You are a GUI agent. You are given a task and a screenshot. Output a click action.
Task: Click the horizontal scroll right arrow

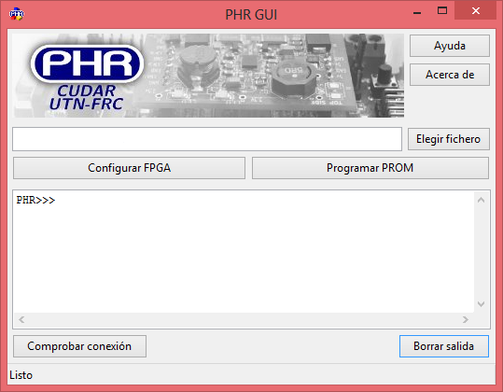point(466,319)
